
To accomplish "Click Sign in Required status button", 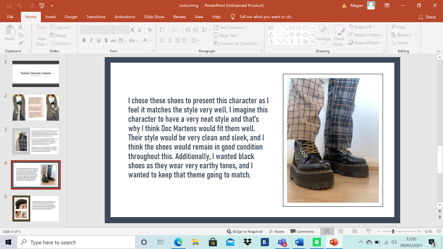I will pos(244,231).
